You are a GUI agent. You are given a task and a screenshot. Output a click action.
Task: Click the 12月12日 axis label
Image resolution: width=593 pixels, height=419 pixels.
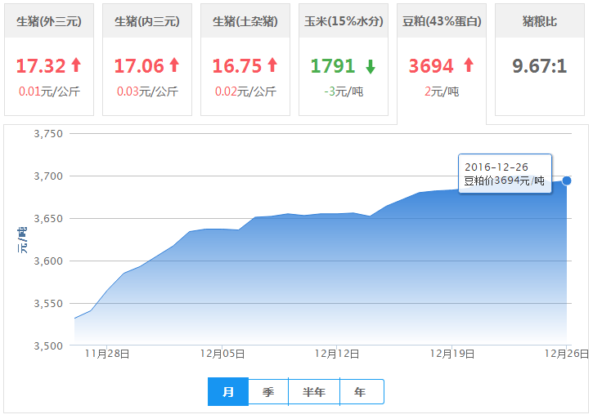[x=337, y=354]
